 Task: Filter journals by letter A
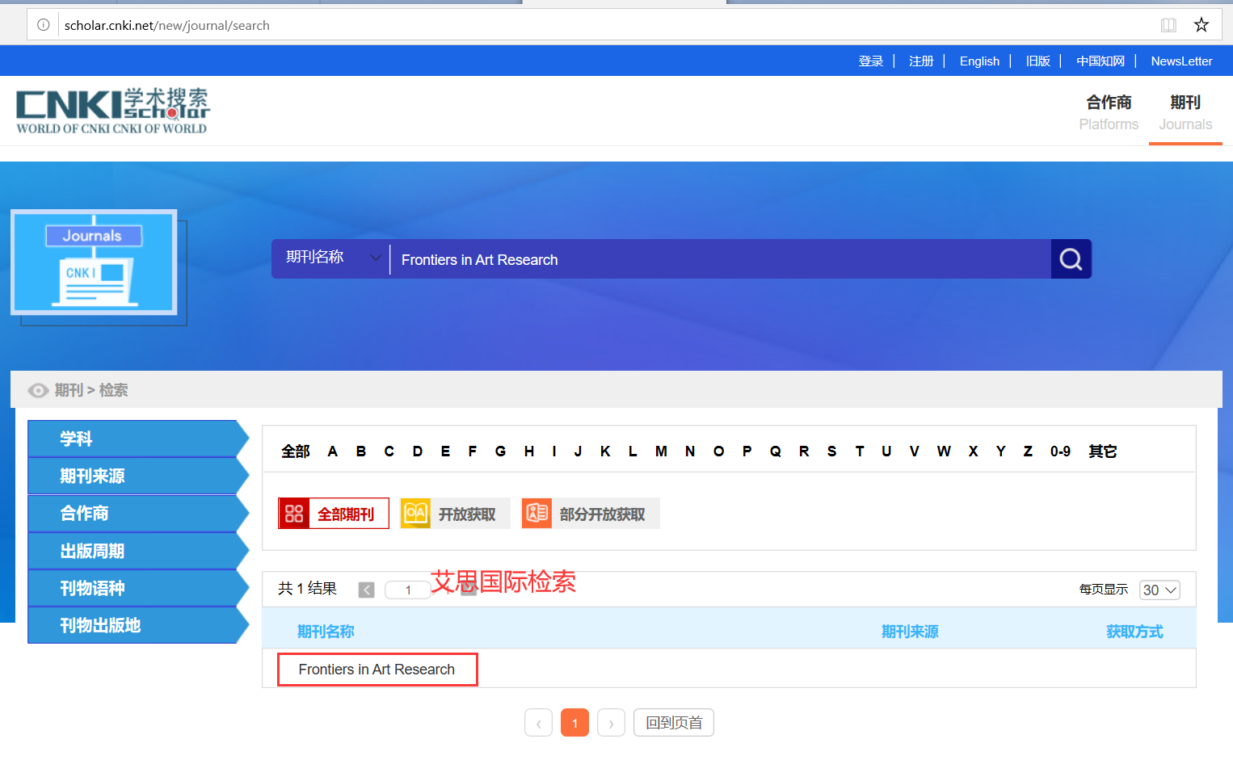332,451
